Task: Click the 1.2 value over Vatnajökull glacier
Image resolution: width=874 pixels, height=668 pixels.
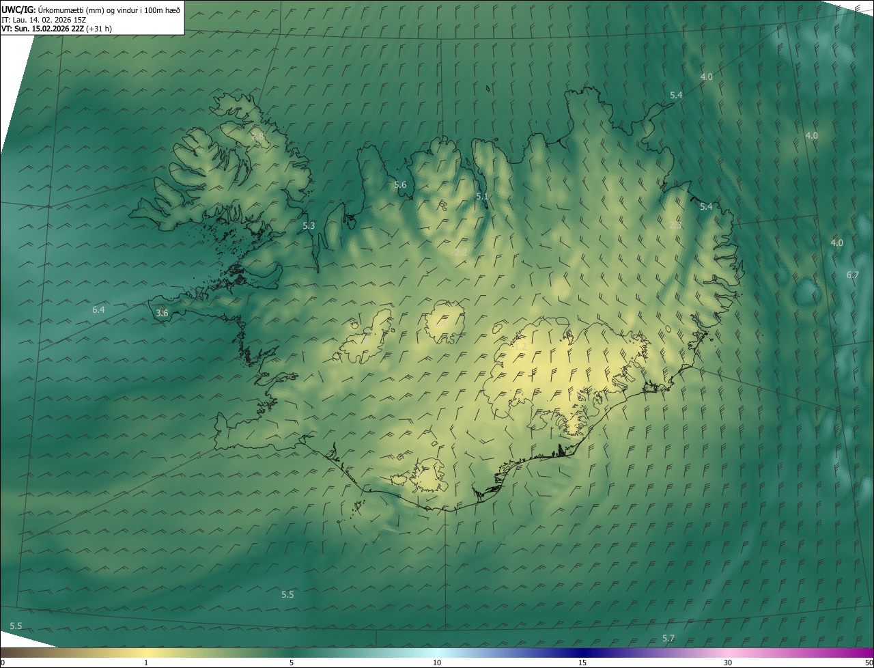Action: coord(520,347)
